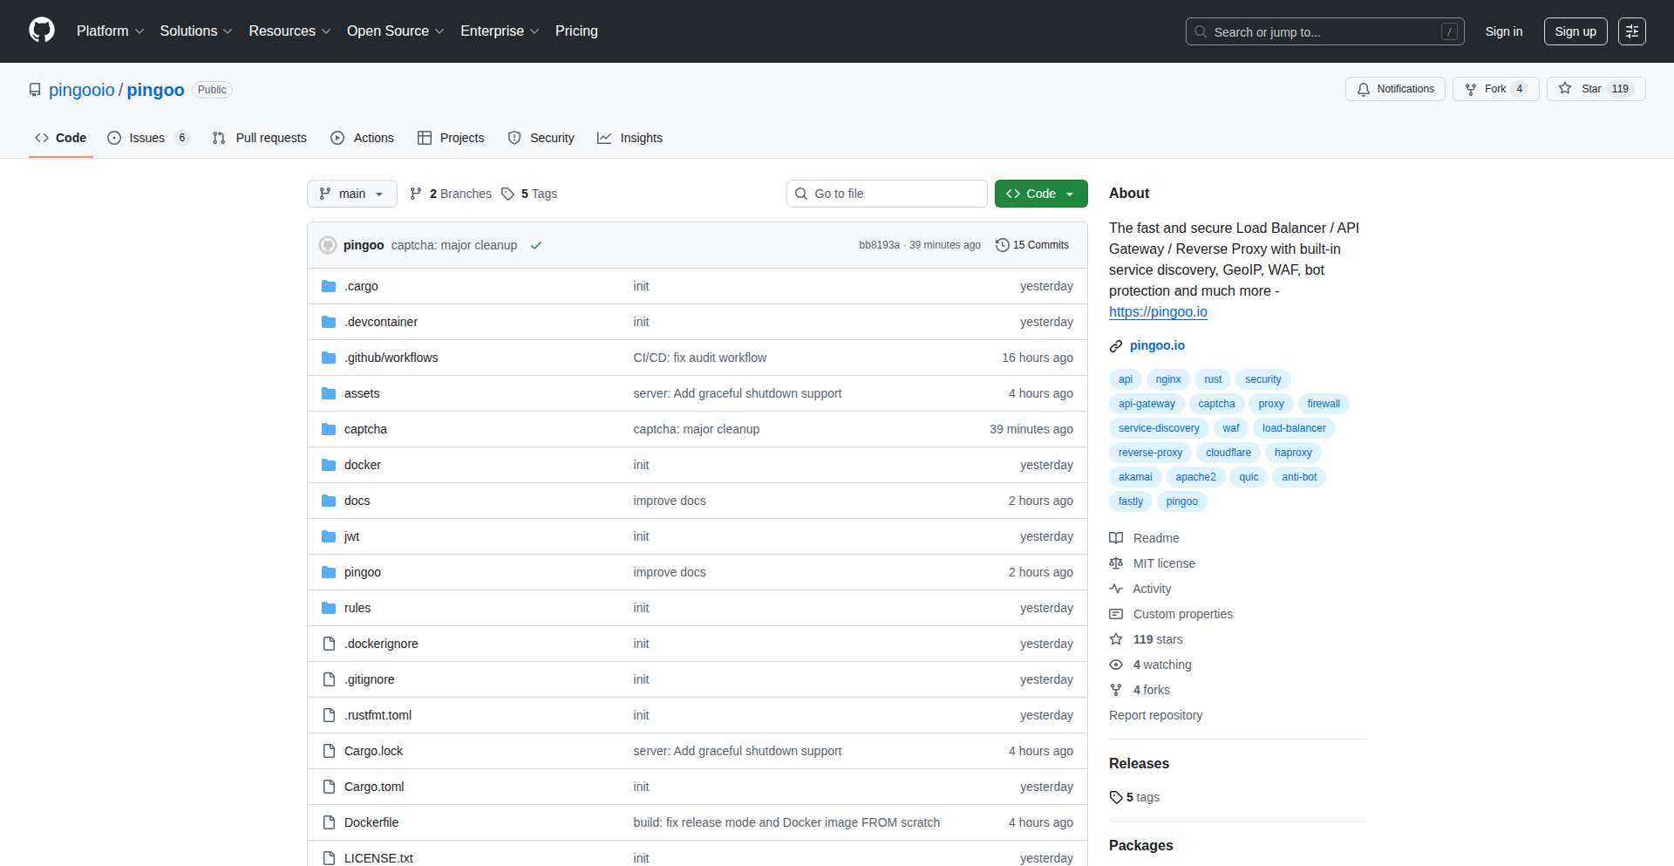Open the https://pingoo.io link in About

click(1158, 311)
